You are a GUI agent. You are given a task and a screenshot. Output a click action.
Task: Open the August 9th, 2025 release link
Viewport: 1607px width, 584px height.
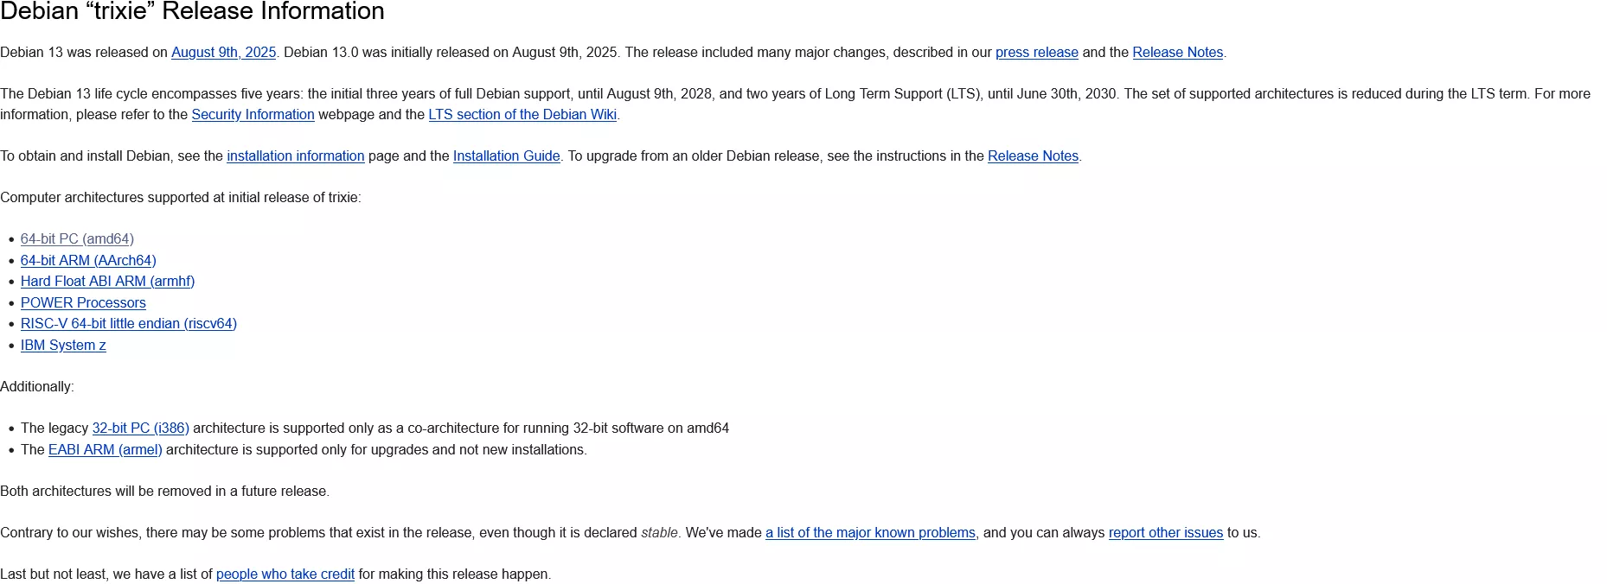click(223, 53)
